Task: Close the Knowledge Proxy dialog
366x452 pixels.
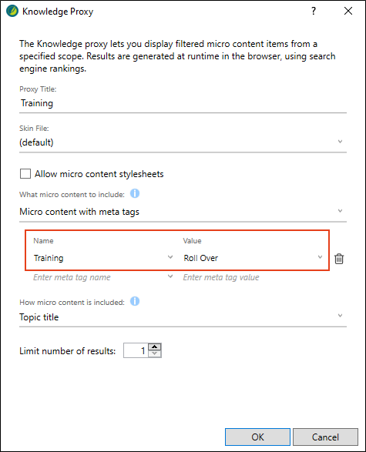Action: 348,11
